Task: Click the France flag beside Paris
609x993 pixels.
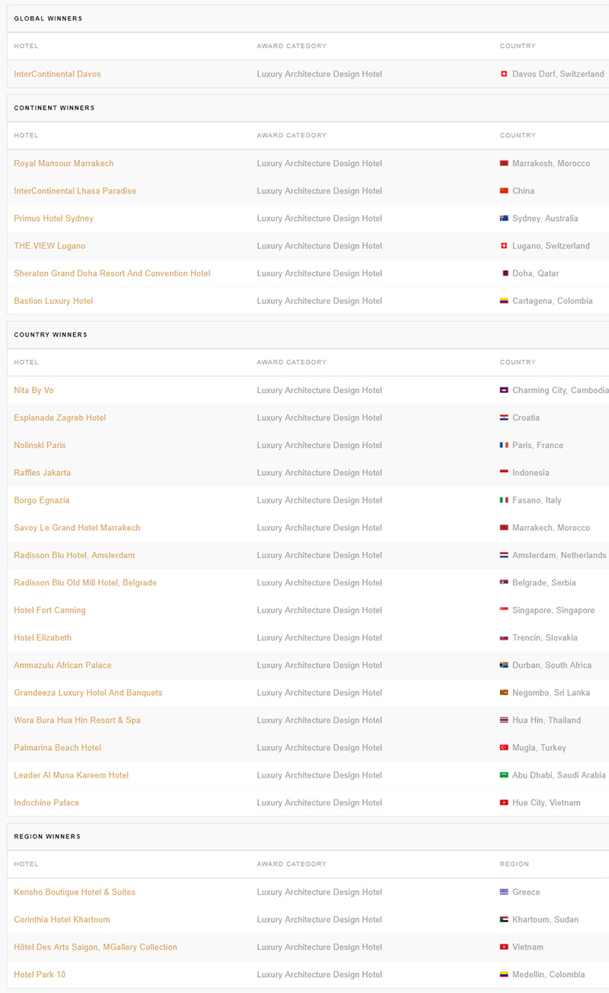Action: point(504,445)
